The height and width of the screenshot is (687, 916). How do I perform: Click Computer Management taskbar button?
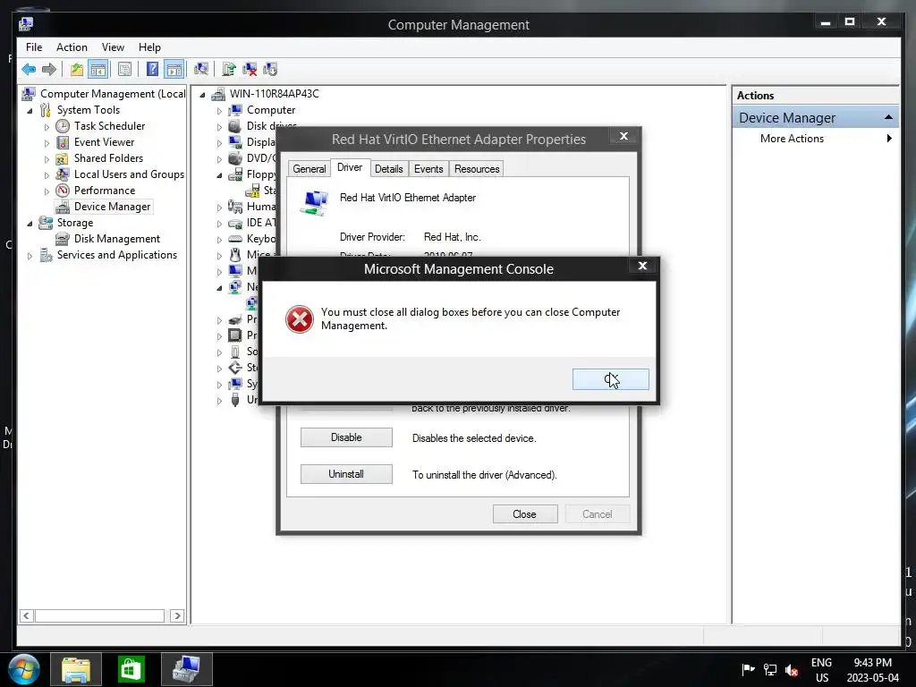pos(187,669)
